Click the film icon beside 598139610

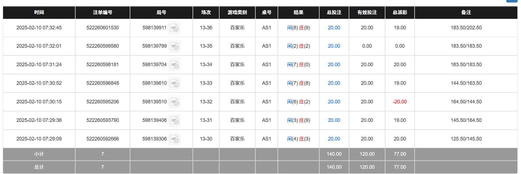click(174, 83)
